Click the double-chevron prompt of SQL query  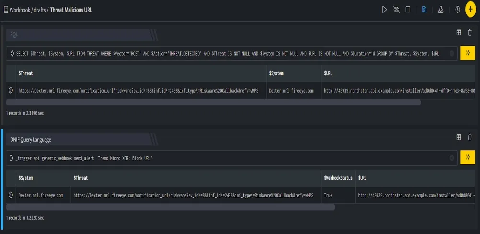[x=12, y=54]
